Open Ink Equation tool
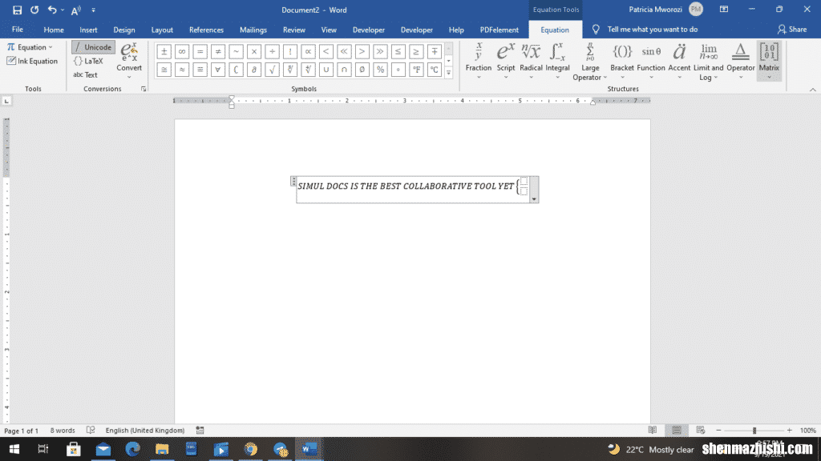821x461 pixels. (x=32, y=61)
